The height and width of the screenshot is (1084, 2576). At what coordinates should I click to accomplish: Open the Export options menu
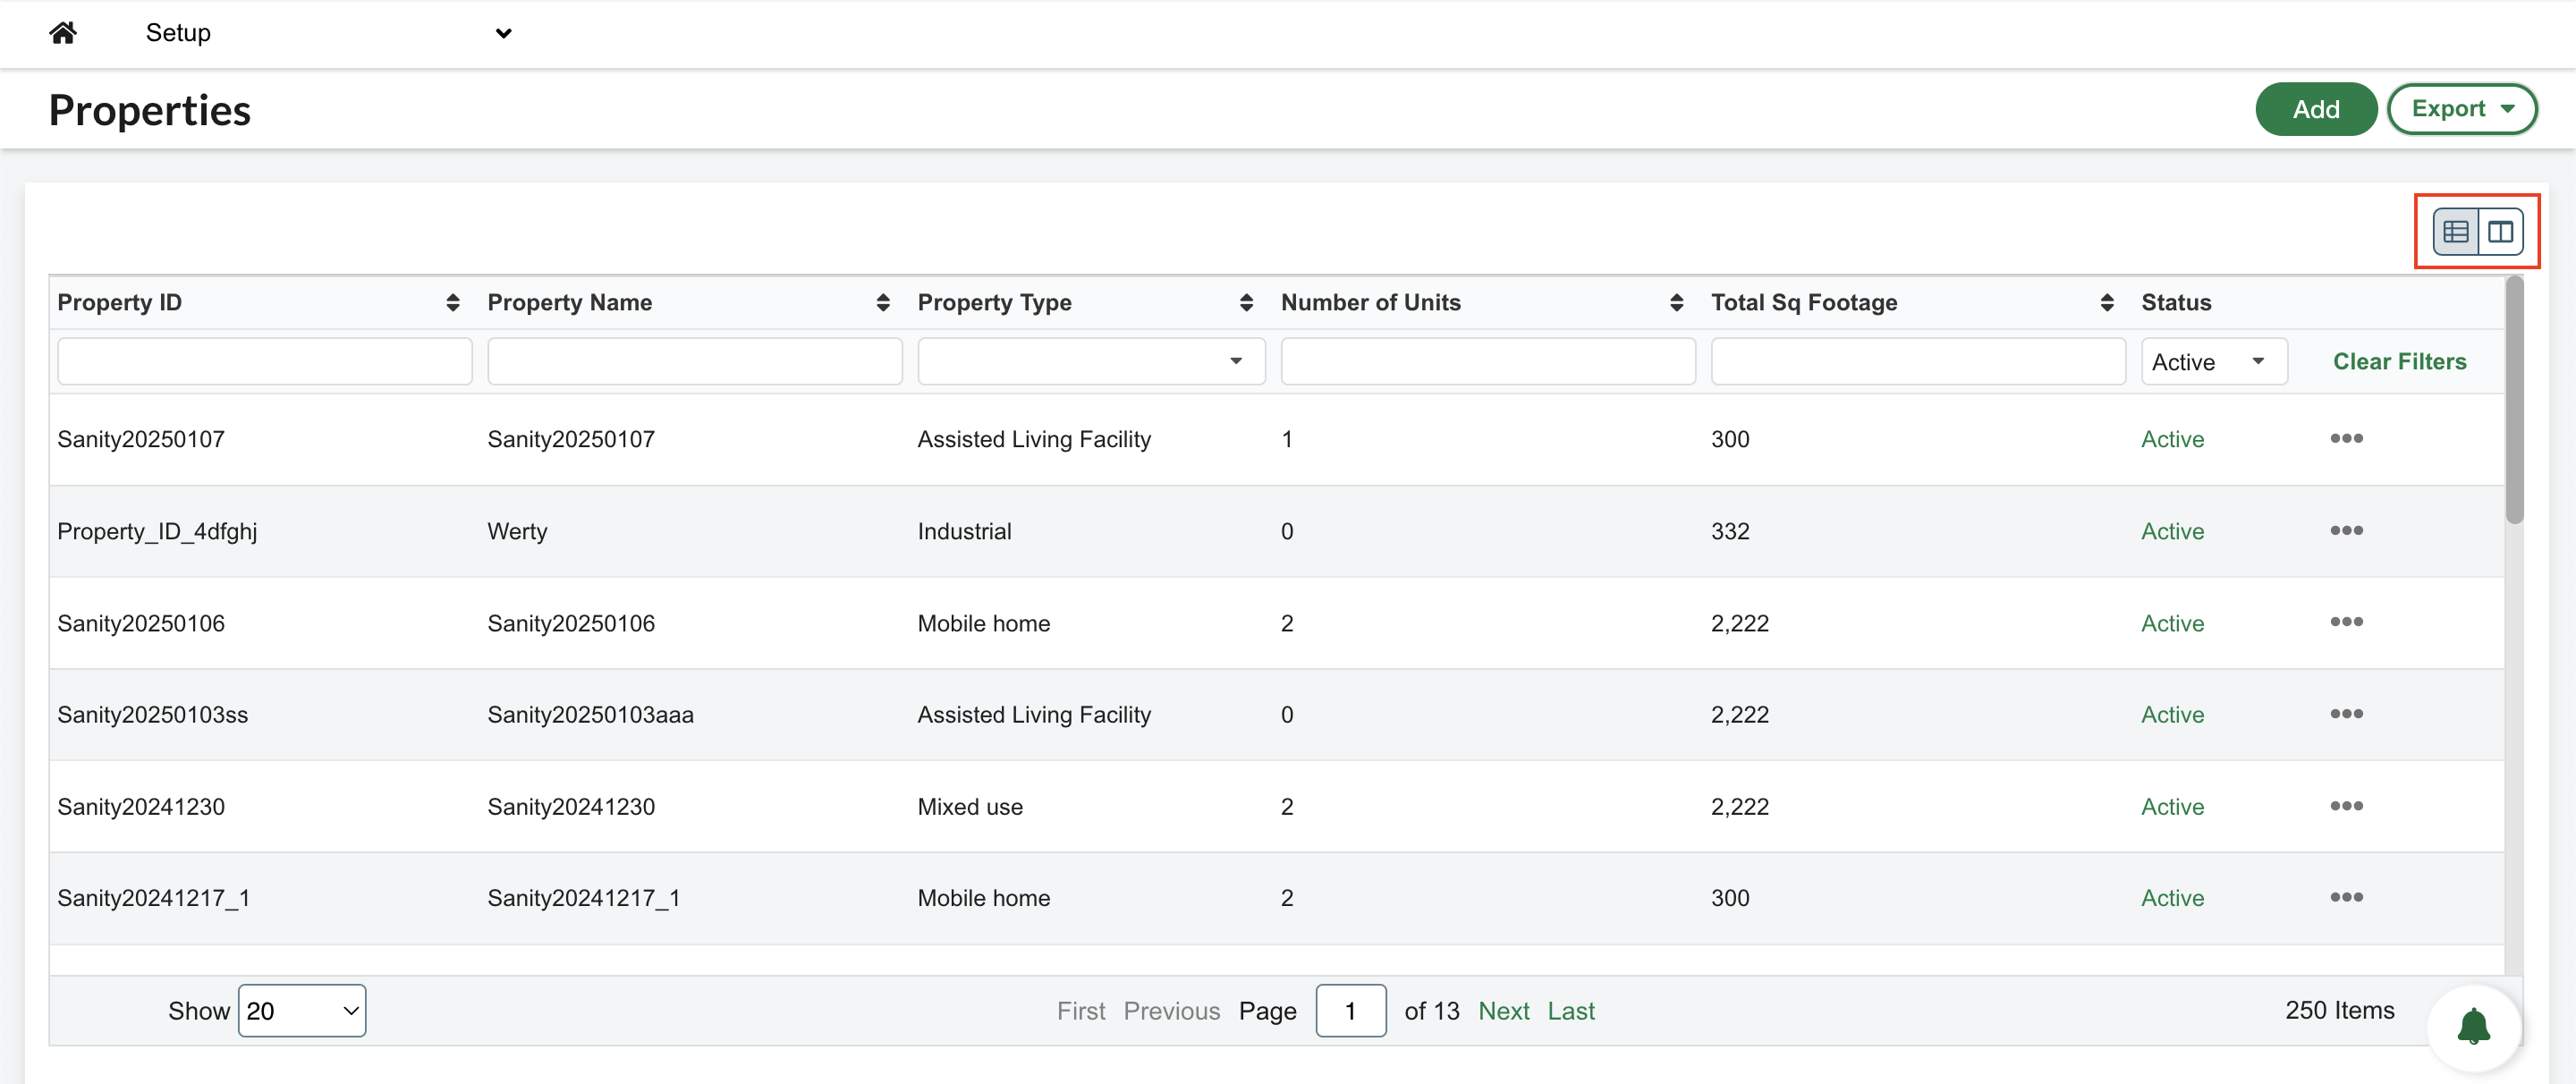click(x=2461, y=109)
